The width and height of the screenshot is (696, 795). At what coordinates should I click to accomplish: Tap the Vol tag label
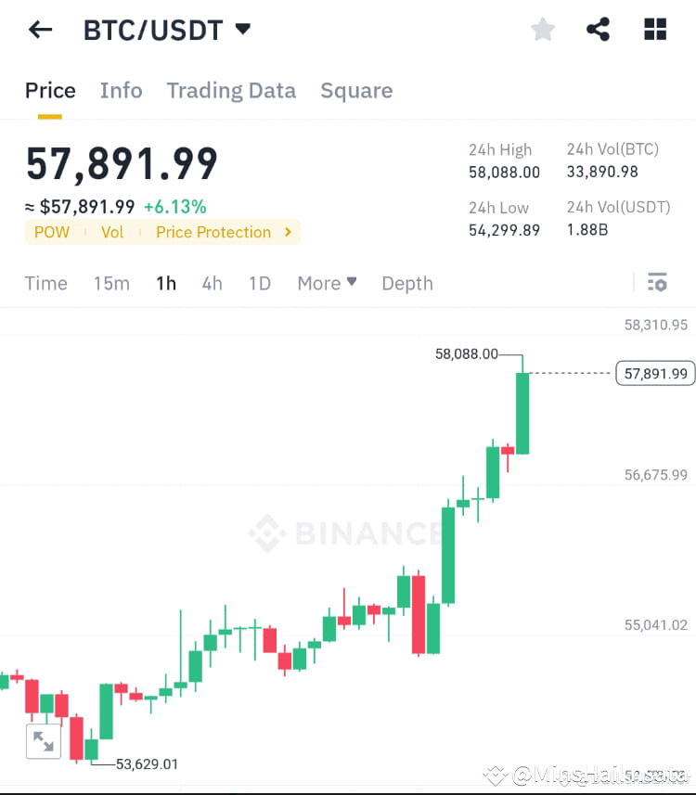(111, 232)
